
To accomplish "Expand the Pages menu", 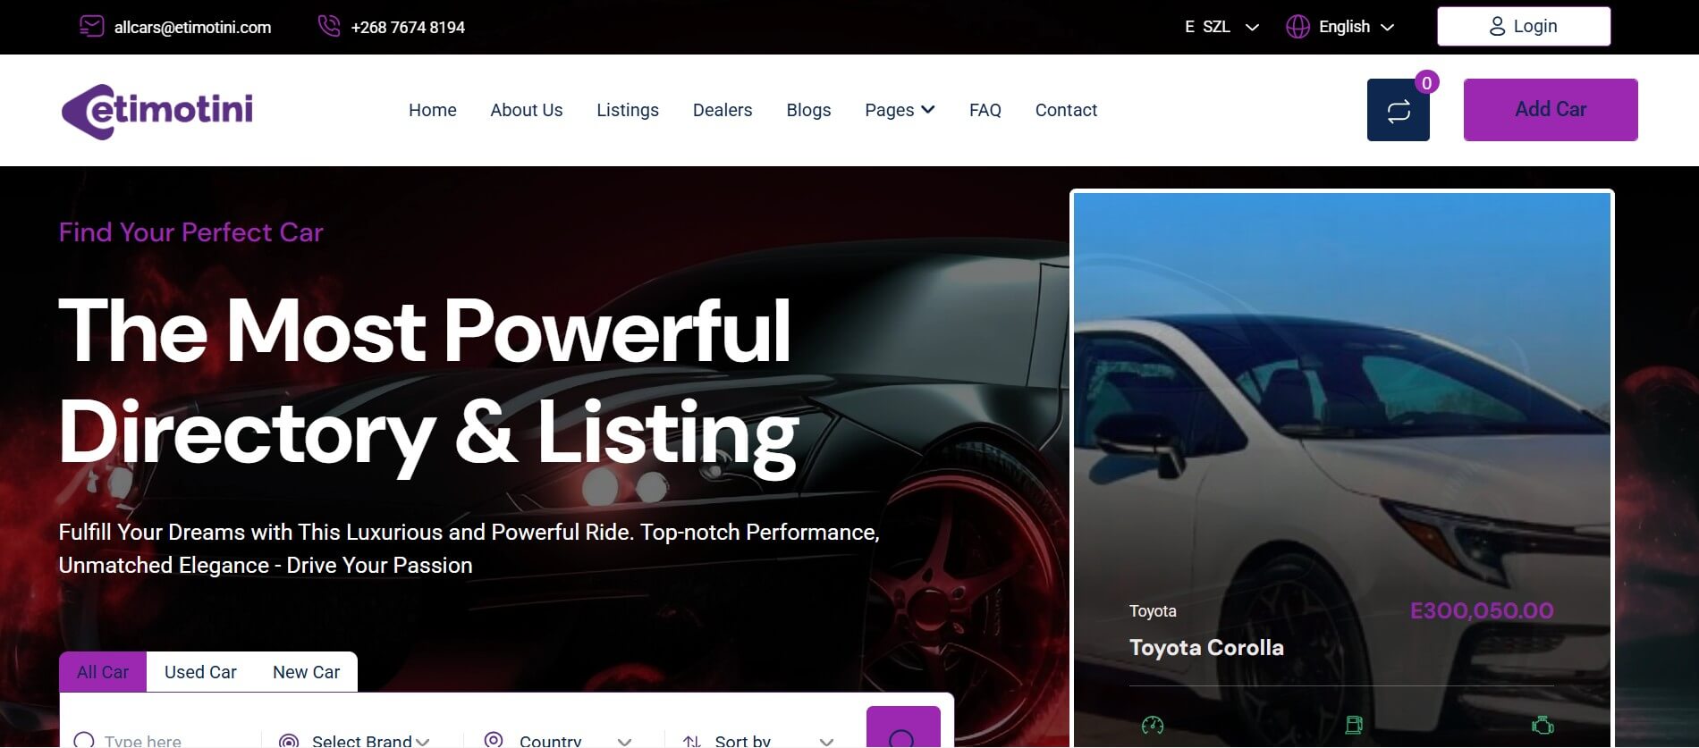I will point(900,110).
